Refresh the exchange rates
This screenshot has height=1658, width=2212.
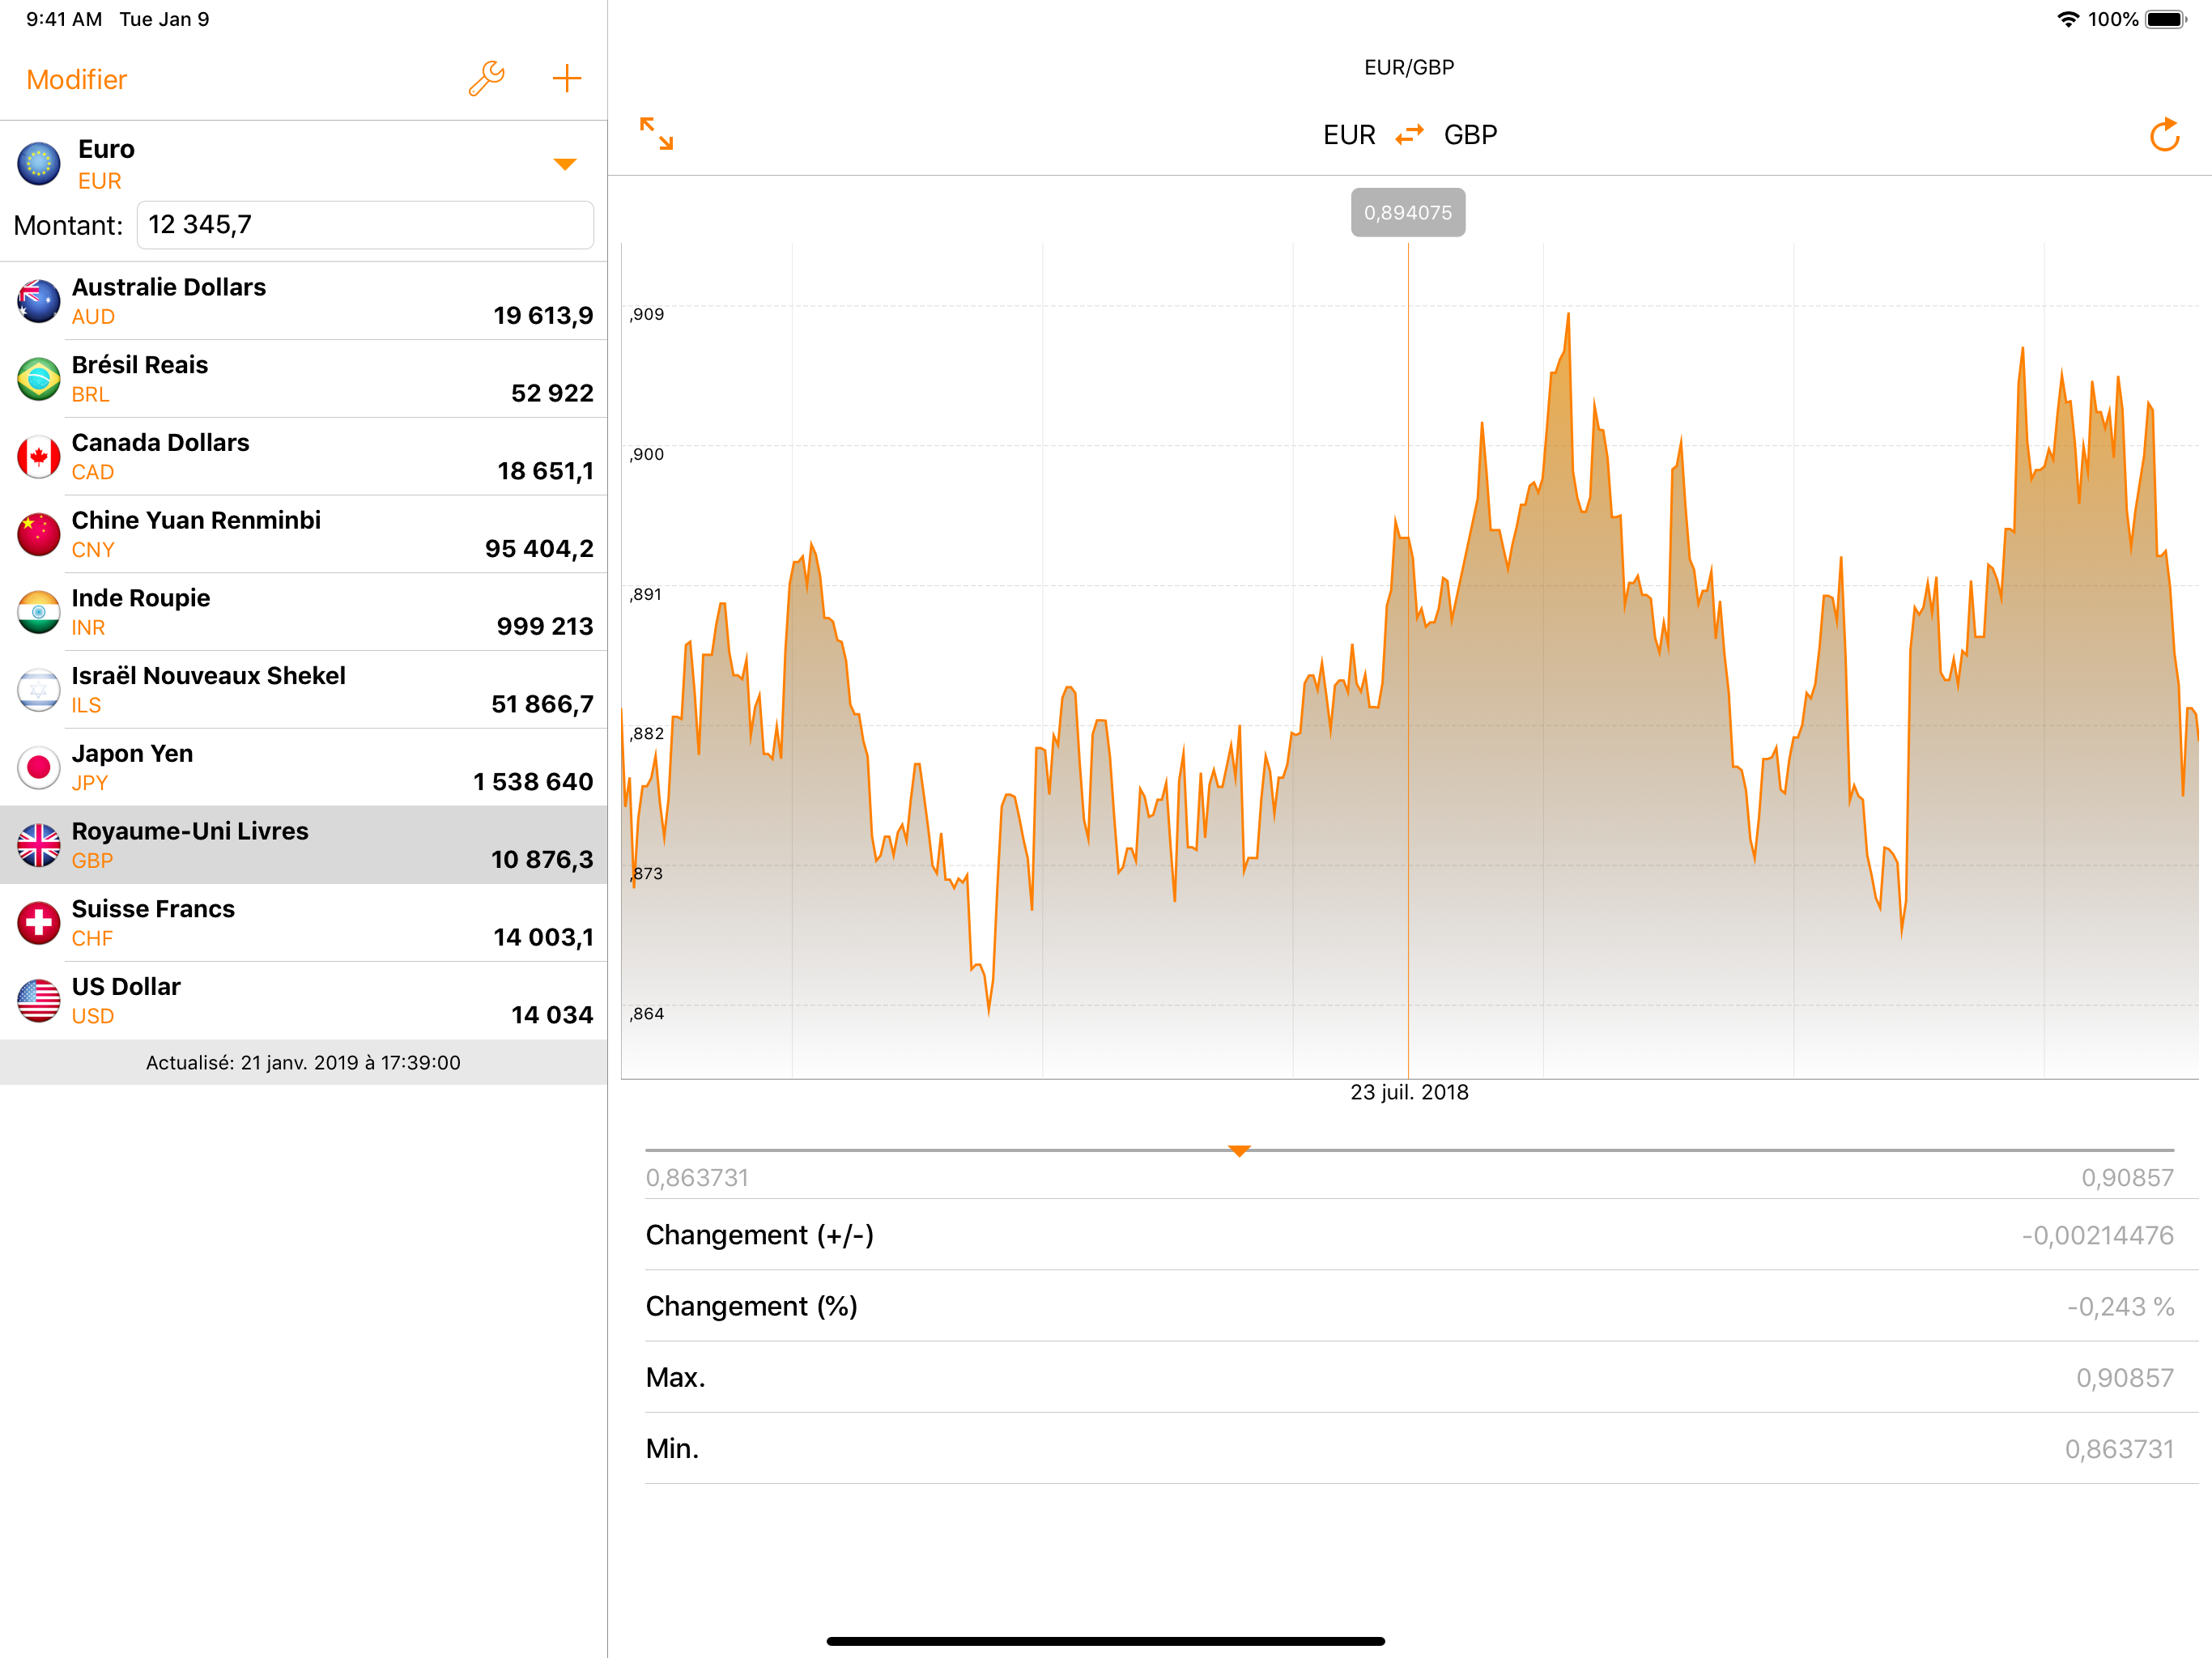tap(2163, 135)
